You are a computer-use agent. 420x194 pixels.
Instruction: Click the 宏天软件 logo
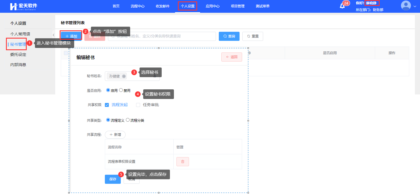pyautogui.click(x=24, y=6)
